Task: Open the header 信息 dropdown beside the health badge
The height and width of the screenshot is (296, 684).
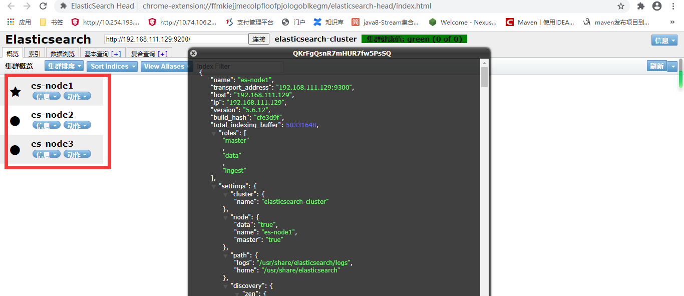Action: (664, 40)
